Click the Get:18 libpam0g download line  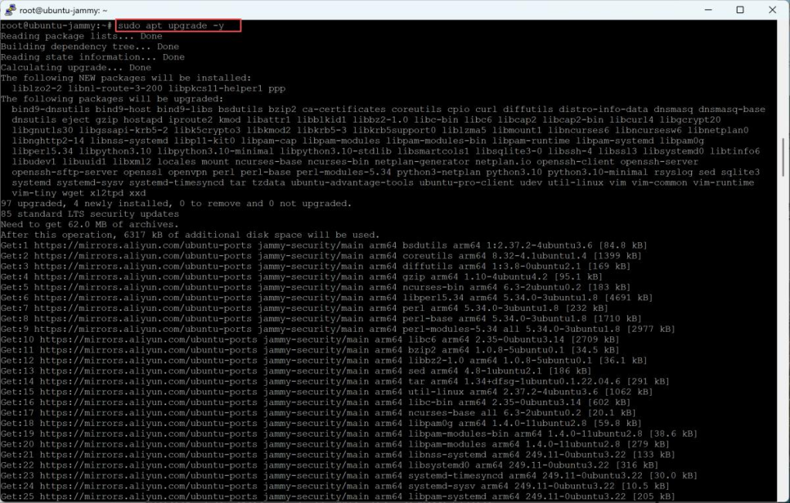(x=321, y=424)
